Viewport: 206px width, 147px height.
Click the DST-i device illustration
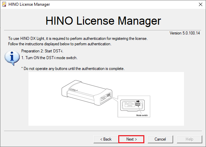coord(87,93)
